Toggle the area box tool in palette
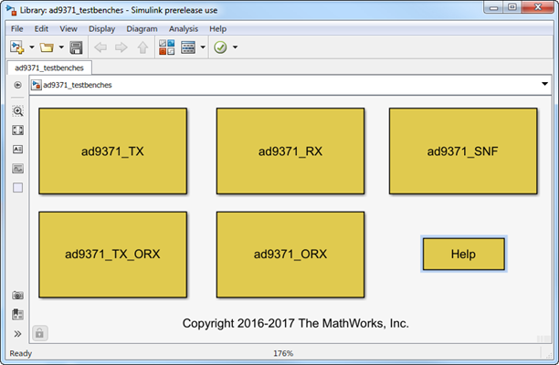Screen dimensions: 559x365 click(17, 188)
